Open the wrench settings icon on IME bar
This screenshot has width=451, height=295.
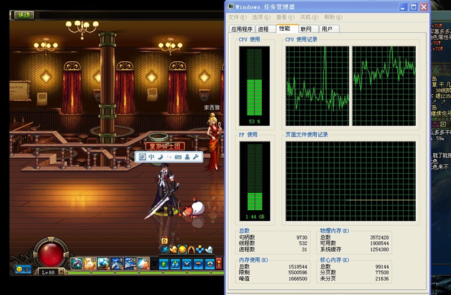196,157
